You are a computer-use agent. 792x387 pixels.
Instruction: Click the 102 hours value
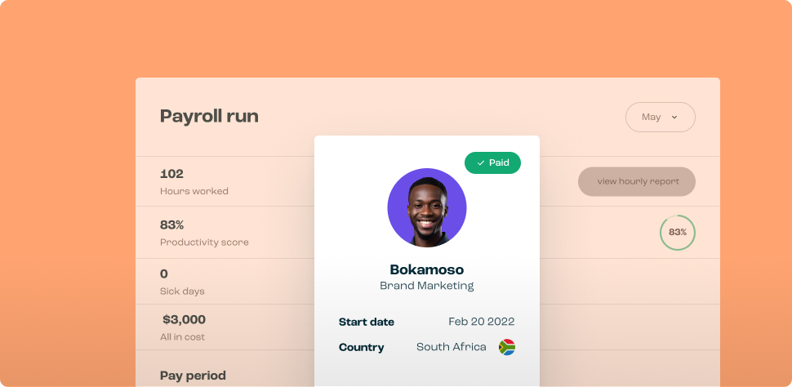[x=171, y=174]
